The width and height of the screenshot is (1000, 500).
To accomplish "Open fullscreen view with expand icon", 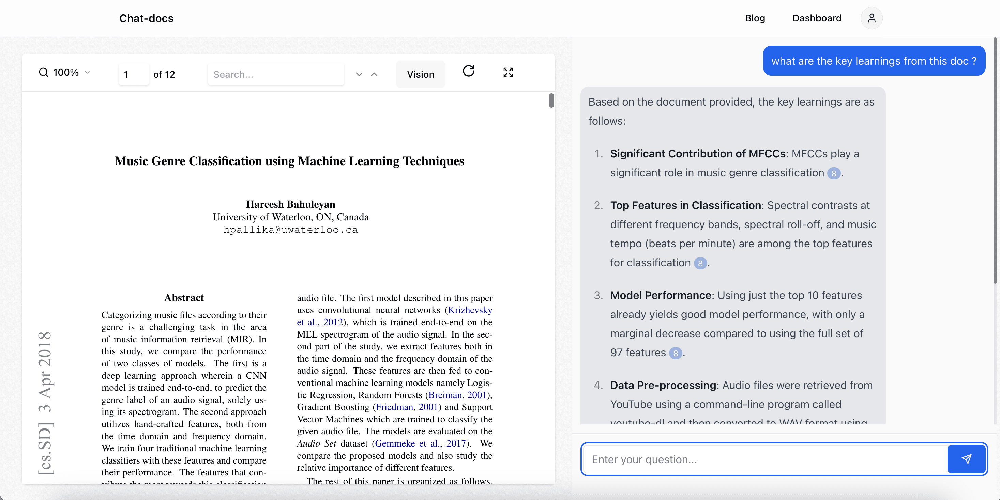I will point(508,72).
